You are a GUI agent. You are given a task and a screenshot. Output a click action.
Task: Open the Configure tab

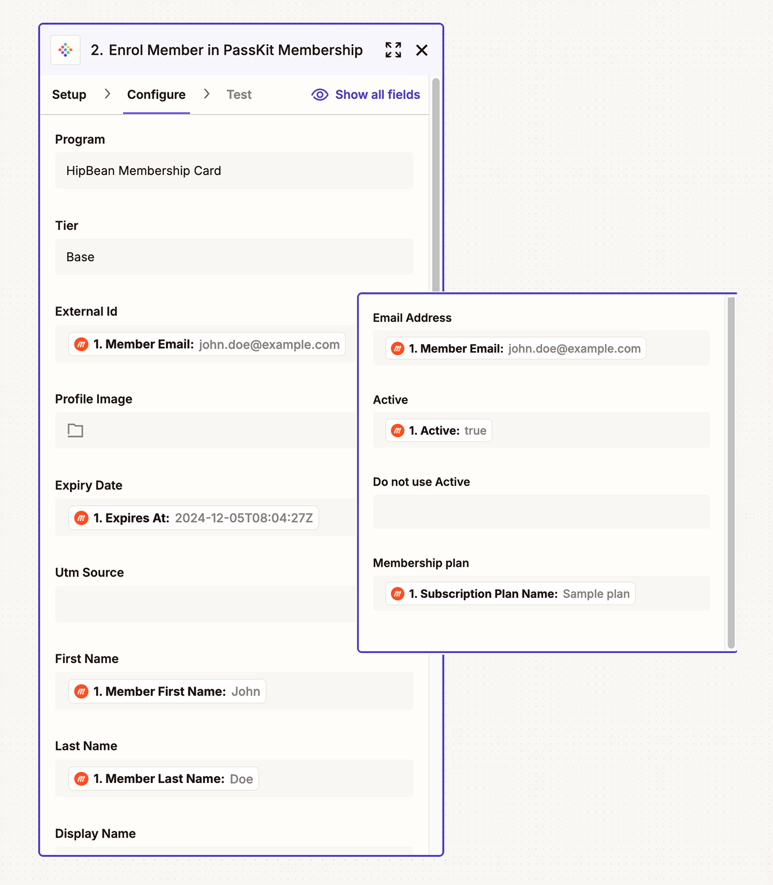[156, 94]
